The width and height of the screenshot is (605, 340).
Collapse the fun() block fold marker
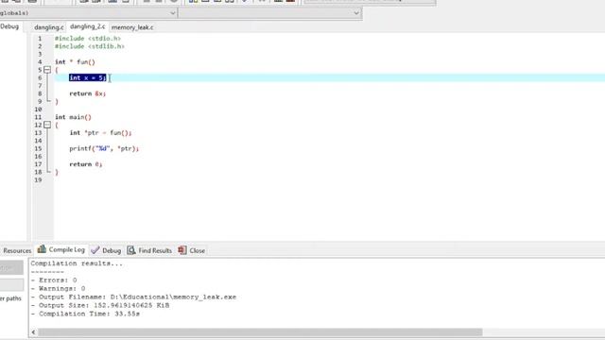(47, 70)
